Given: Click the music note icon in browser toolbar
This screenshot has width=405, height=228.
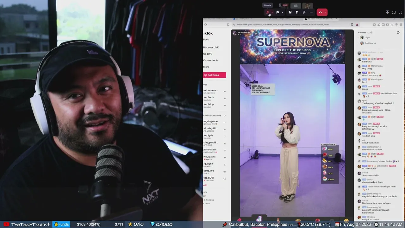Looking at the screenshot, I should [379, 24].
